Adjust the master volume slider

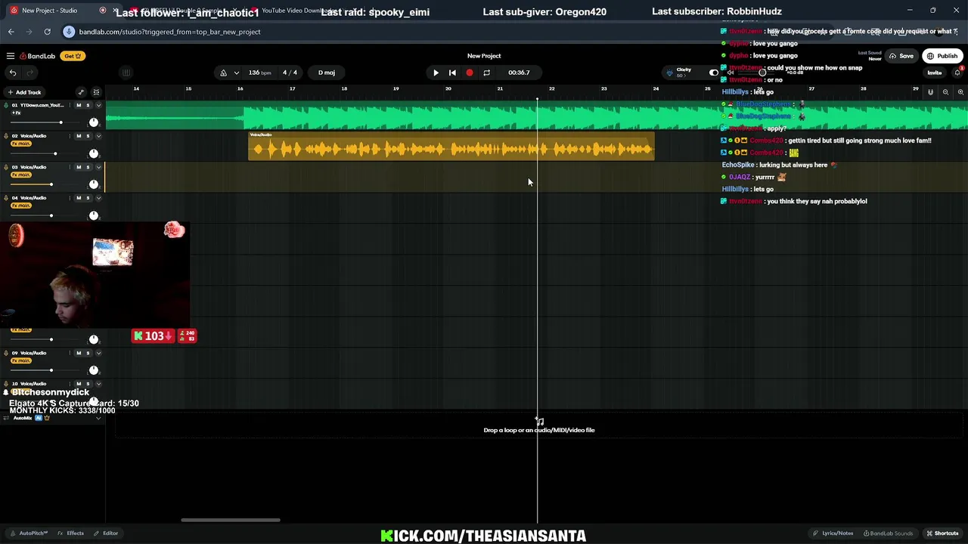point(762,73)
